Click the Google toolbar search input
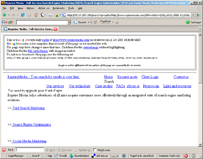 tap(42, 22)
